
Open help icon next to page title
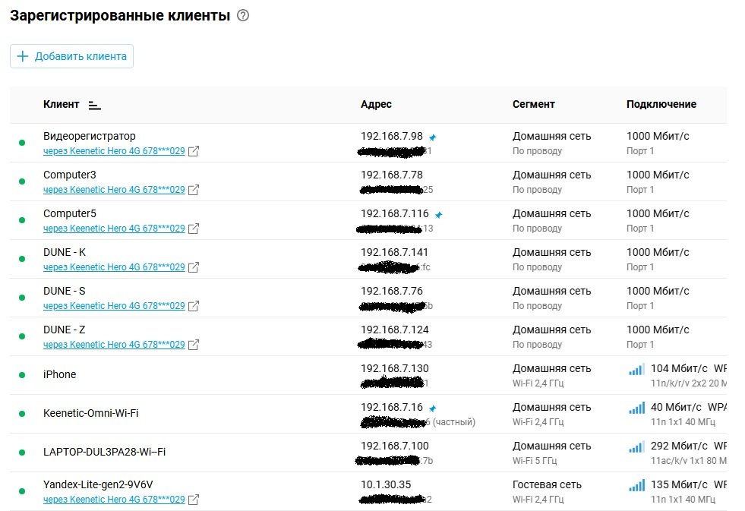tap(243, 15)
